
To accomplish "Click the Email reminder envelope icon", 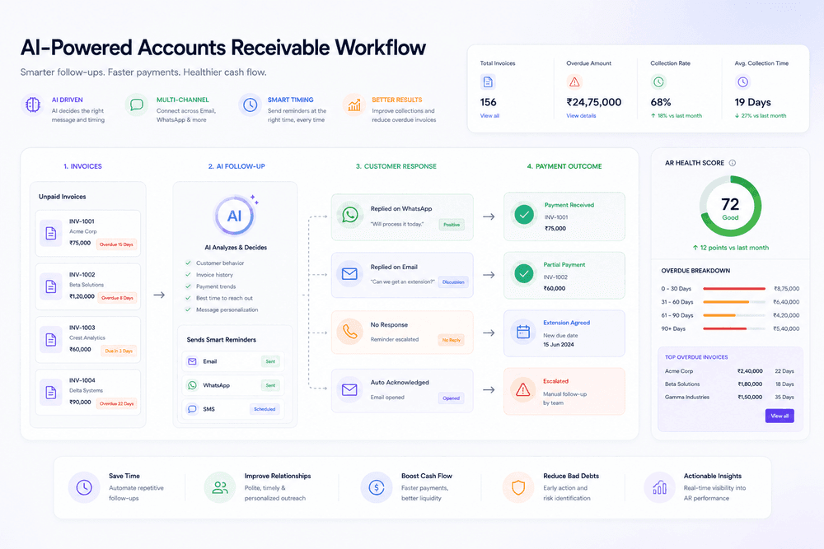I will click(192, 361).
